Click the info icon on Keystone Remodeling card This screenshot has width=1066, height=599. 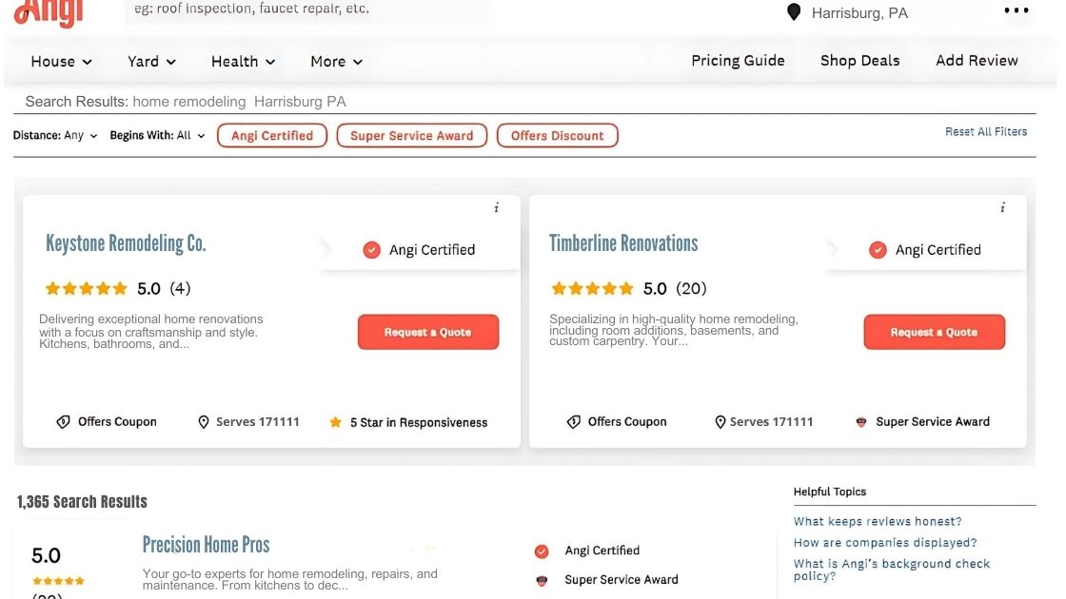(496, 208)
